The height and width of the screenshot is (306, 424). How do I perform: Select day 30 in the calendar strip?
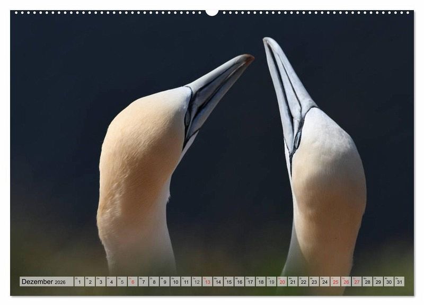tap(389, 282)
